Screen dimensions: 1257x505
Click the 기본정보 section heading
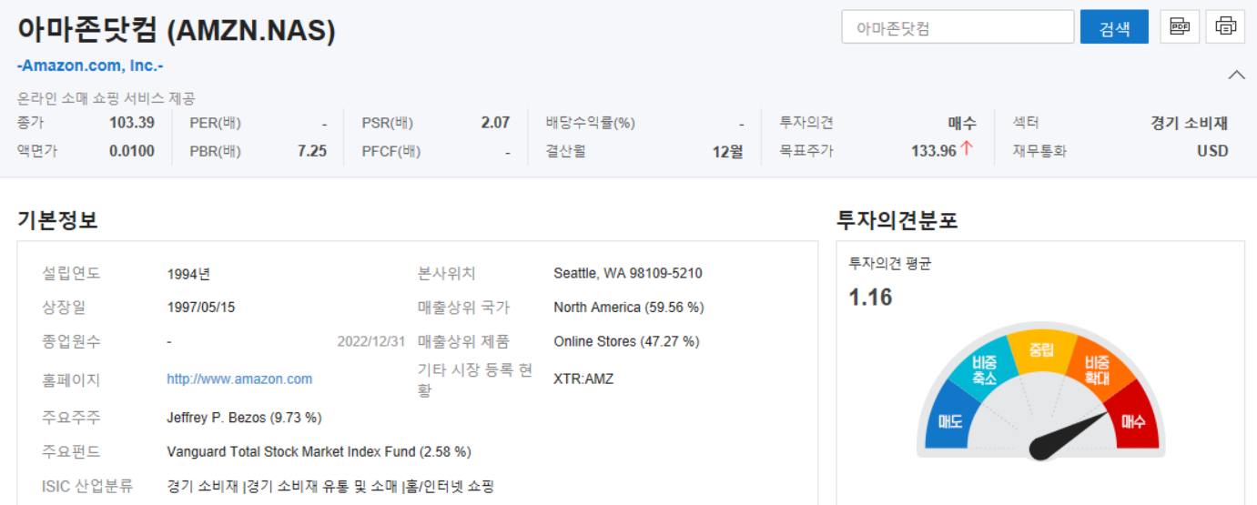57,220
